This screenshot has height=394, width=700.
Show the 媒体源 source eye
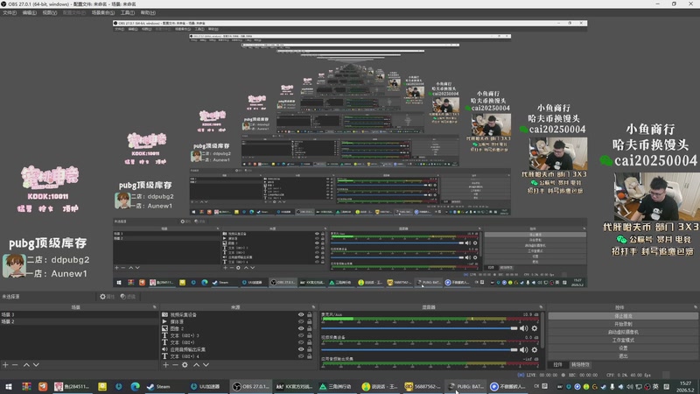click(x=301, y=321)
